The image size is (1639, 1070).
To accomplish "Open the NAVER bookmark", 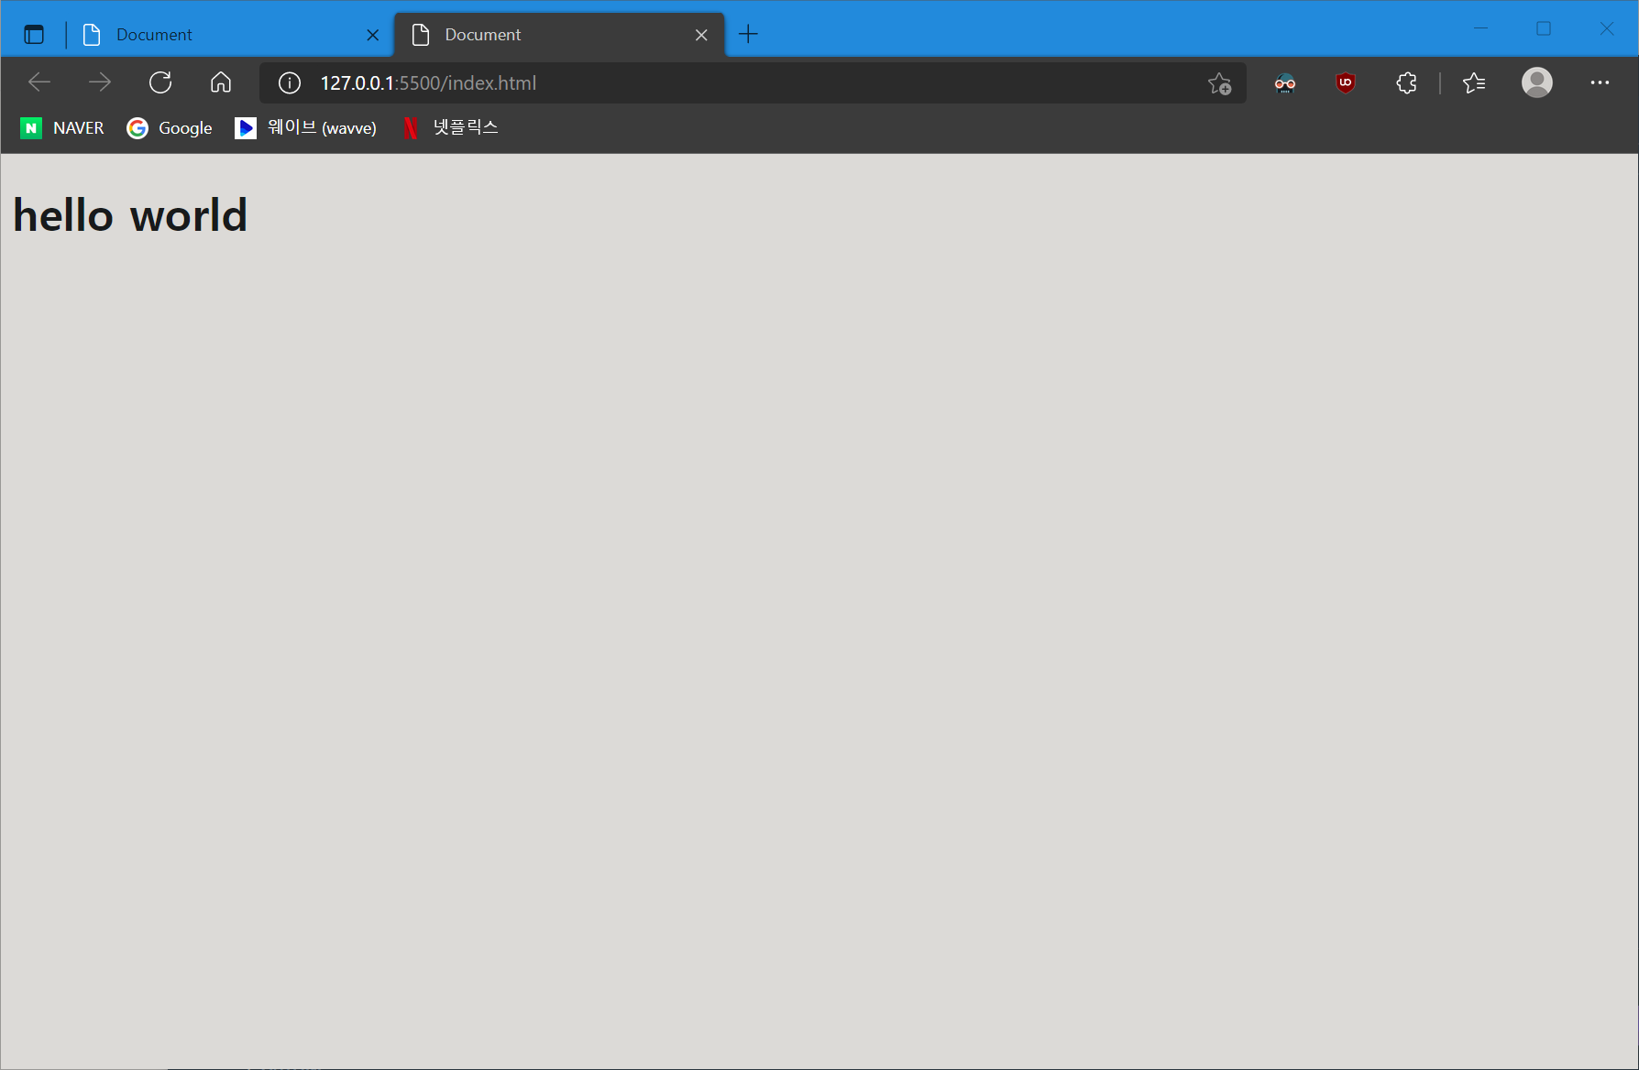I will (x=62, y=128).
